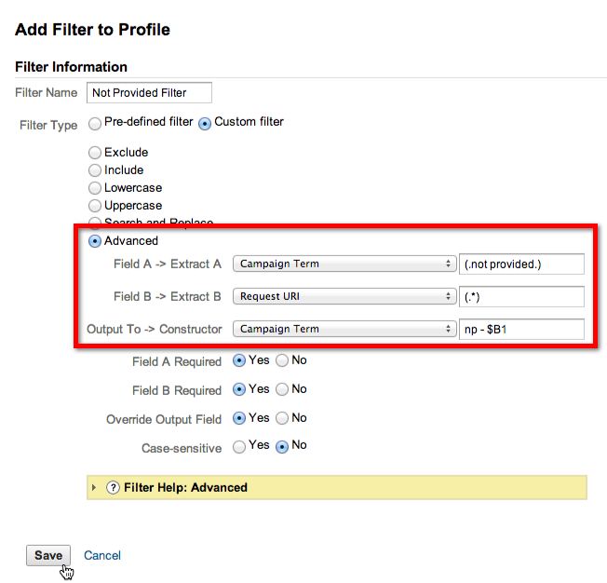Set Case-sensitive to Yes
Screen dimensions: 607x583
(239, 446)
